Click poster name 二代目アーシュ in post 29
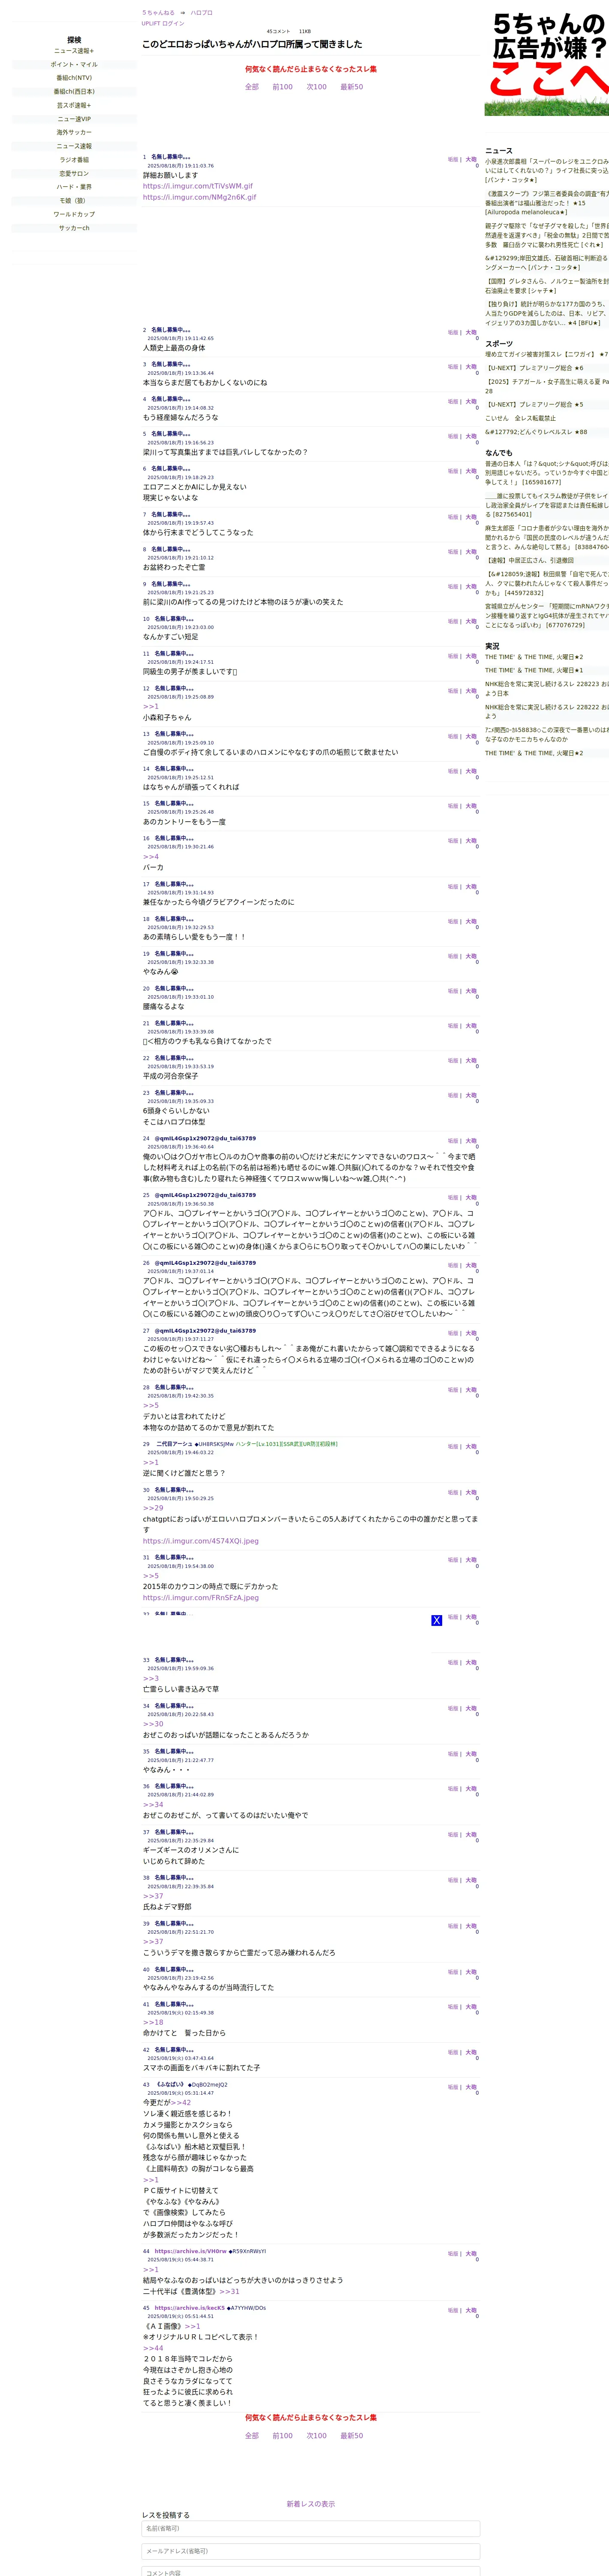The width and height of the screenshot is (609, 2576). pos(175,1444)
